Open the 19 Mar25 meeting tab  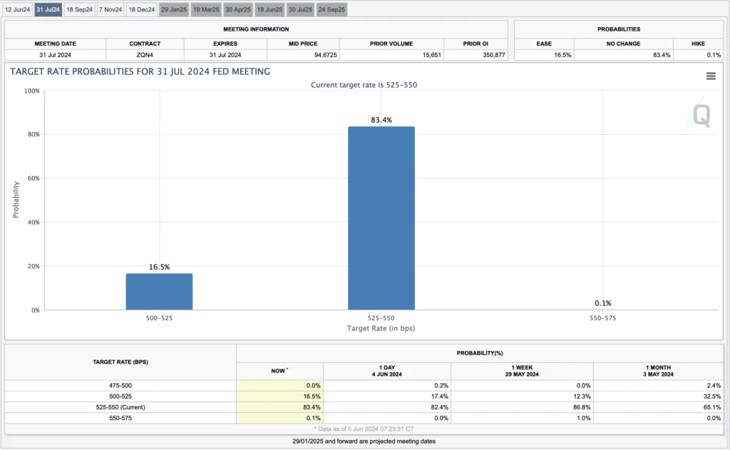(x=206, y=9)
